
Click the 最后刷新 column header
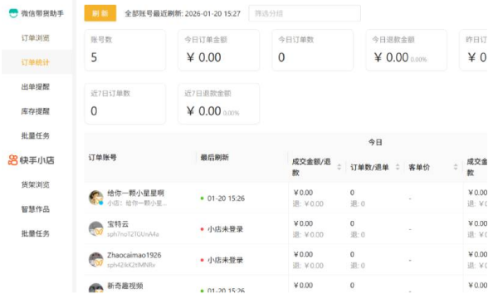(x=215, y=158)
